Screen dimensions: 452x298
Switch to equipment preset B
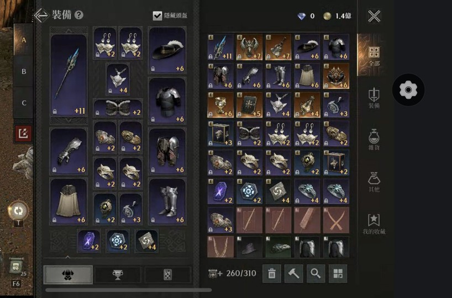pos(24,71)
